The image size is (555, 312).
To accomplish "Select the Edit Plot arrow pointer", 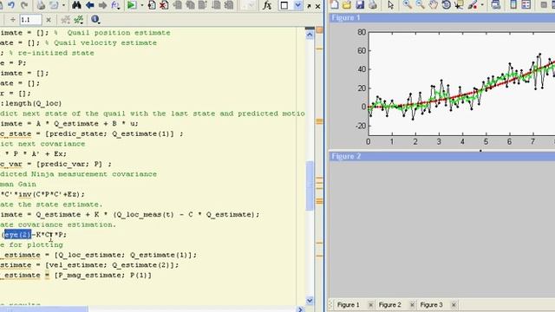I will point(391,5).
